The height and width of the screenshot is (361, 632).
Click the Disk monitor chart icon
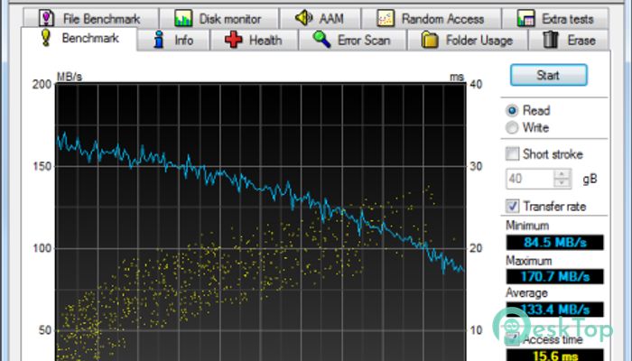[x=183, y=19]
